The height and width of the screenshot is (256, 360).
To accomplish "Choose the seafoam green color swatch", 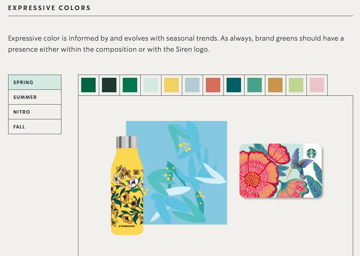I will point(255,85).
